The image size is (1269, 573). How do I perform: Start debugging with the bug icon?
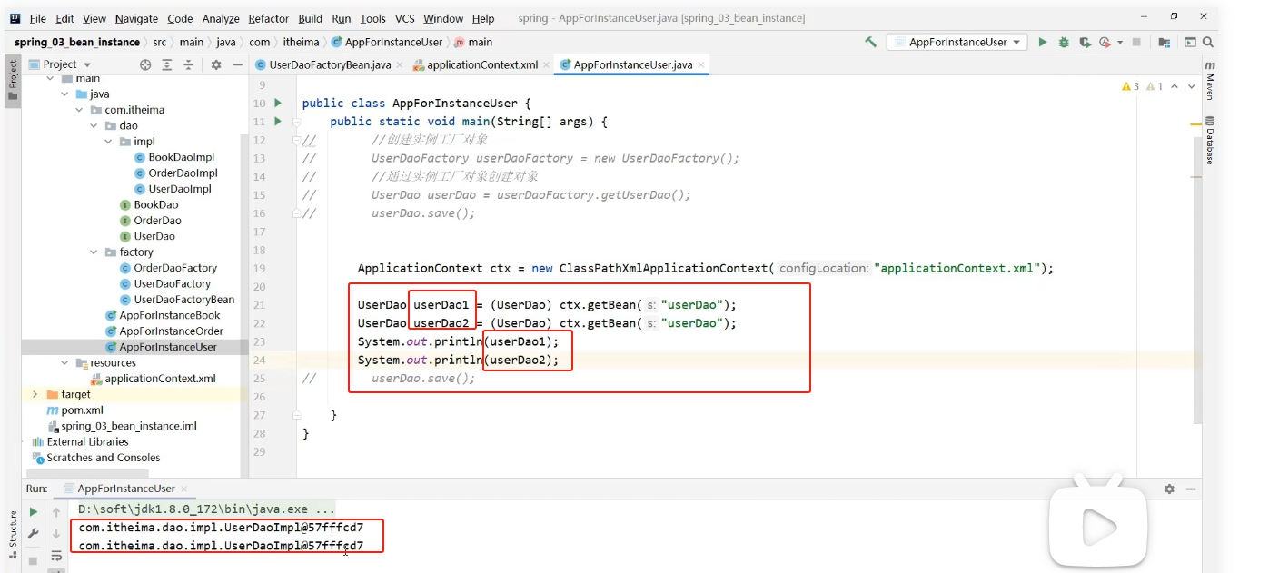(x=1064, y=42)
